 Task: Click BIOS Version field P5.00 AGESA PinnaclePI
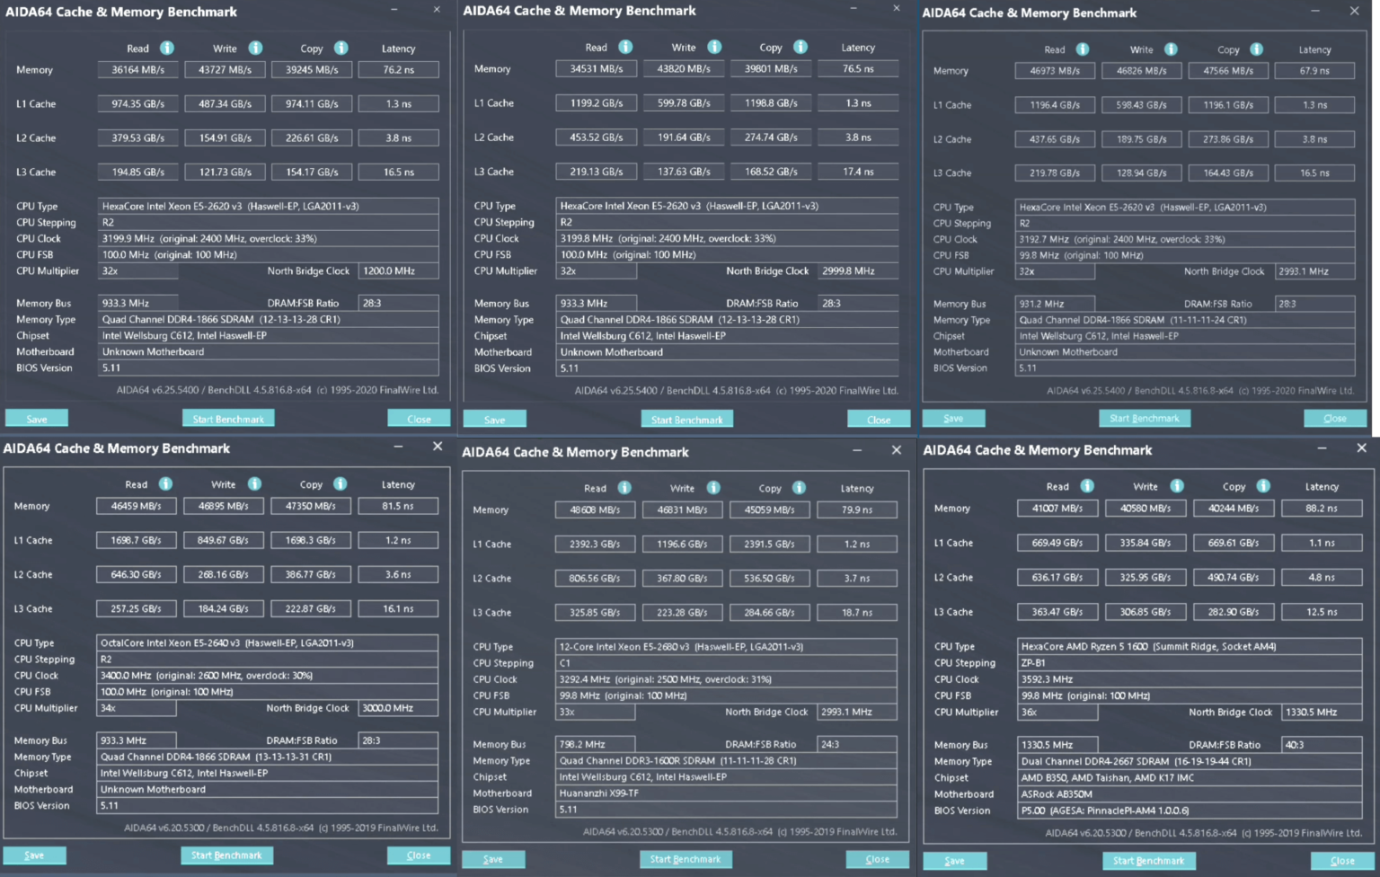coord(1190,811)
